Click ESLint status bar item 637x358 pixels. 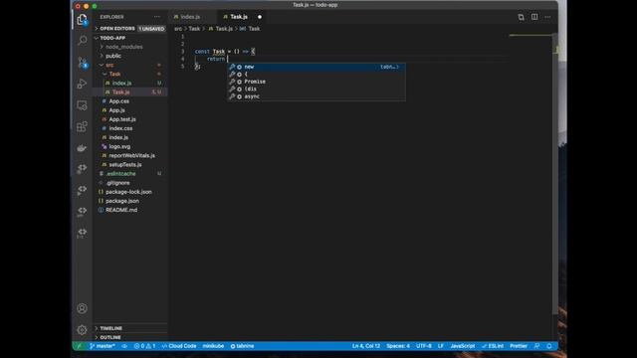tap(493, 346)
